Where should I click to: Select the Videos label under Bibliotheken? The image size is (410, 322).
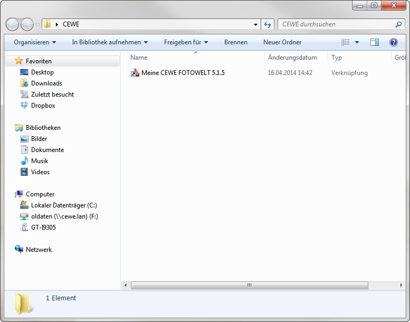[40, 172]
